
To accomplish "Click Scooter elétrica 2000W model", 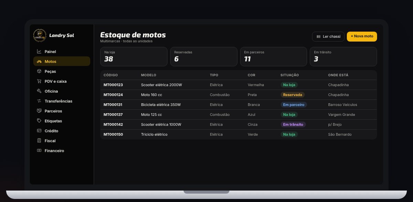I will [x=161, y=85].
